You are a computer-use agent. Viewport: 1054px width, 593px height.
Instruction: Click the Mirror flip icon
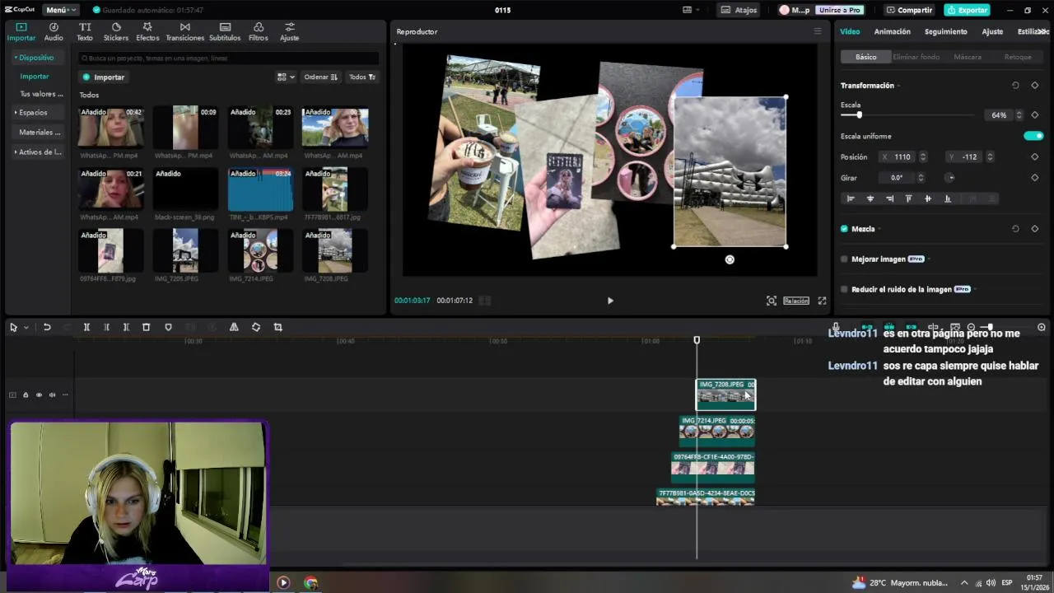coord(234,327)
